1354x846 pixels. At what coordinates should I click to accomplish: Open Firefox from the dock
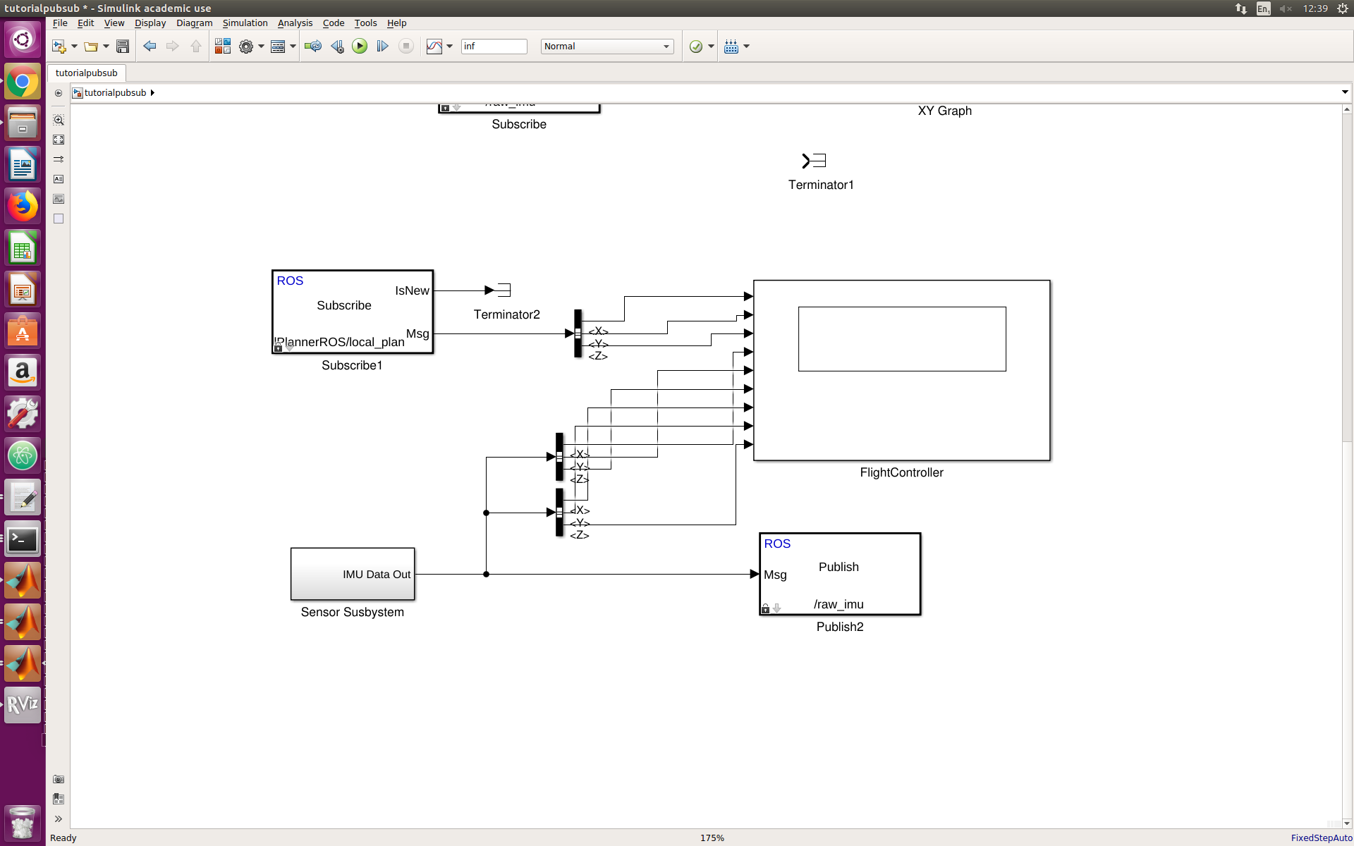[23, 207]
